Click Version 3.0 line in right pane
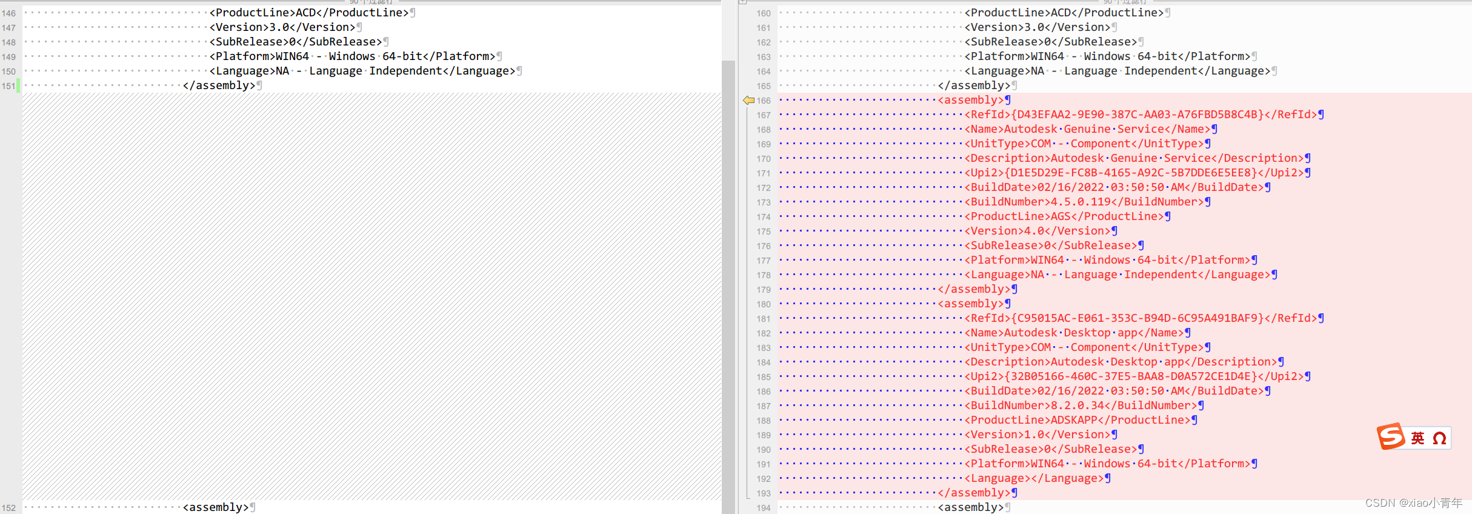 coord(1038,27)
